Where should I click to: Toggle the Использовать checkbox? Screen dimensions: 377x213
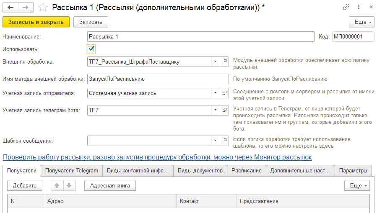[x=91, y=49]
